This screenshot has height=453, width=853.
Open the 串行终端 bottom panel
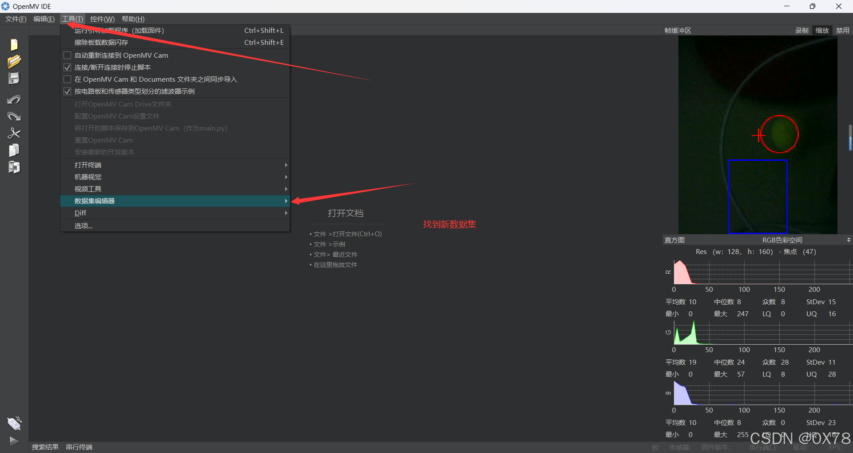coord(79,447)
